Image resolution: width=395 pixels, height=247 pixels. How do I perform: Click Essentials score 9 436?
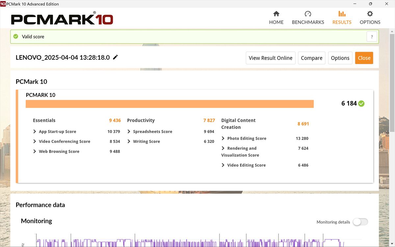[115, 121]
